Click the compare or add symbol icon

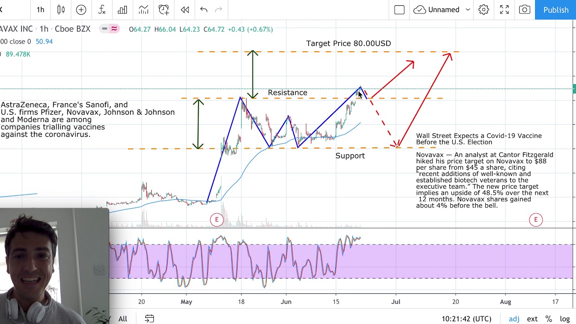[81, 9]
